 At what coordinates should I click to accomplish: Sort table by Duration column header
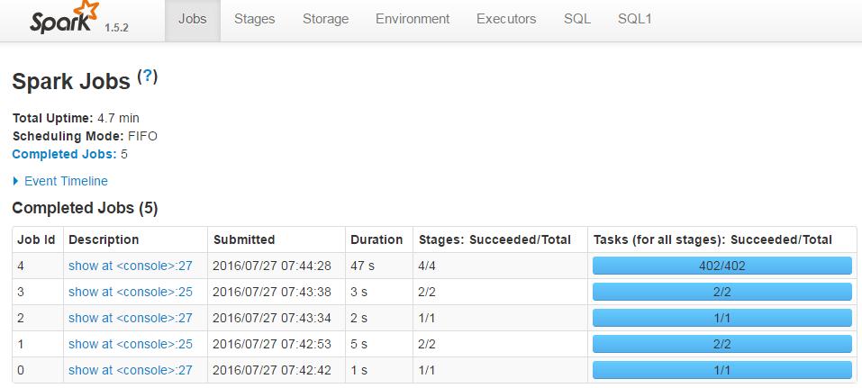(x=377, y=239)
